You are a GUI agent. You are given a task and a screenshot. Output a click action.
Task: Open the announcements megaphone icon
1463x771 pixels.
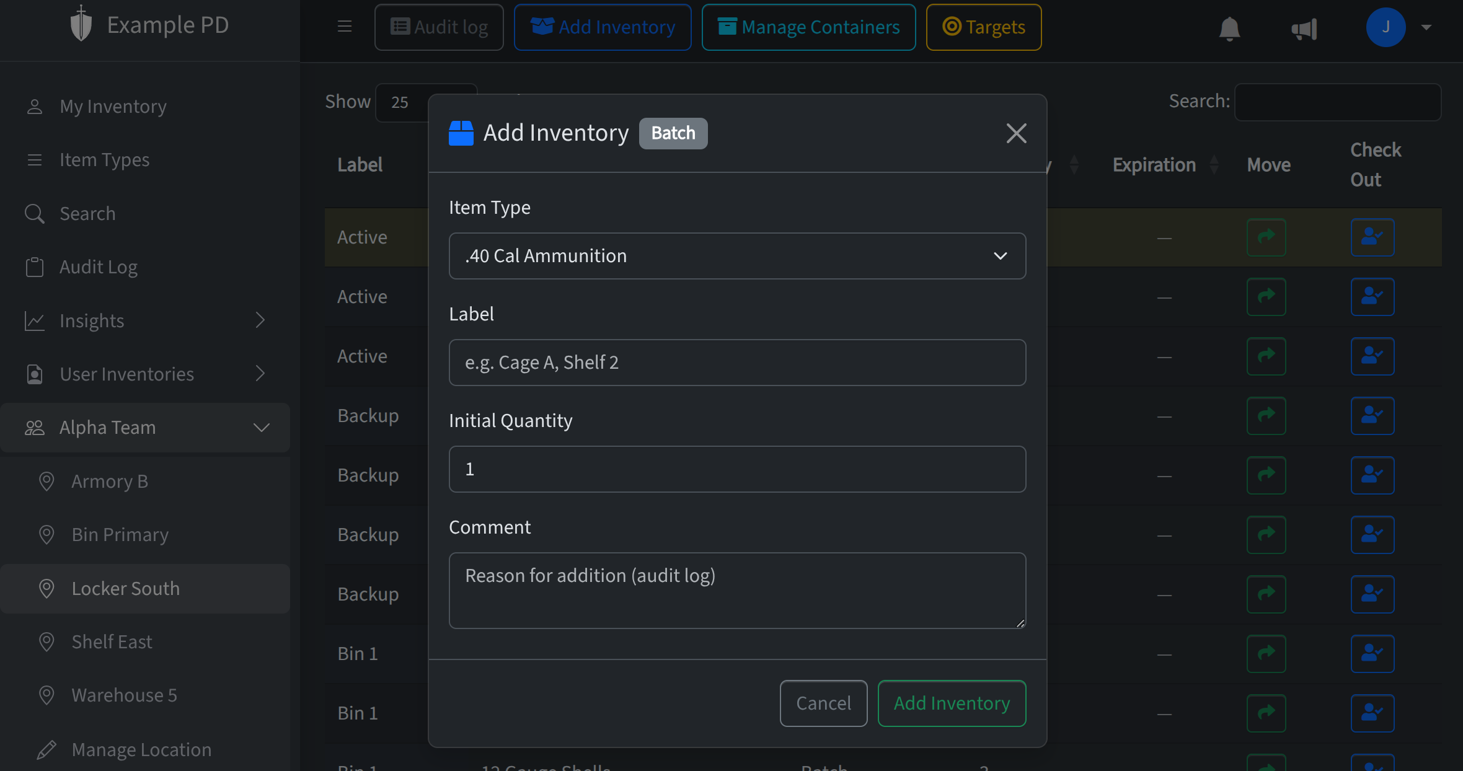(1305, 28)
